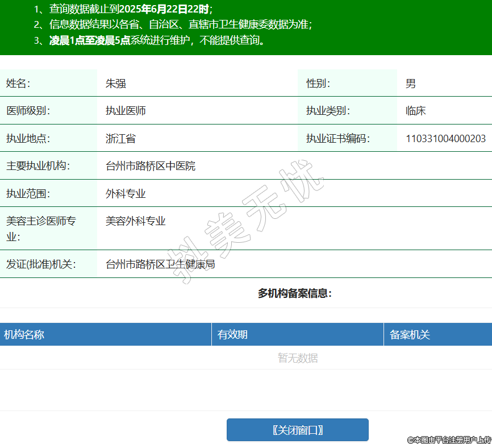Click the gender value 男
The height and width of the screenshot is (444, 492).
(x=410, y=84)
